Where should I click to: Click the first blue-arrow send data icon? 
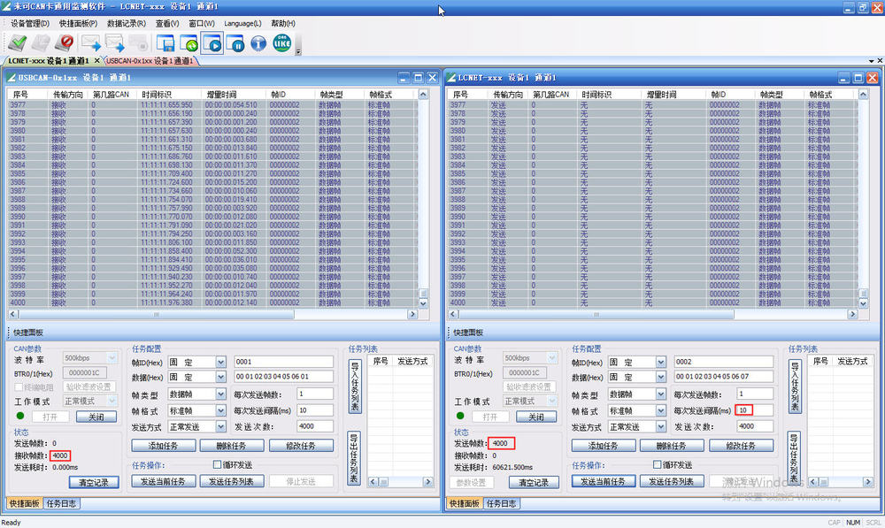click(92, 42)
